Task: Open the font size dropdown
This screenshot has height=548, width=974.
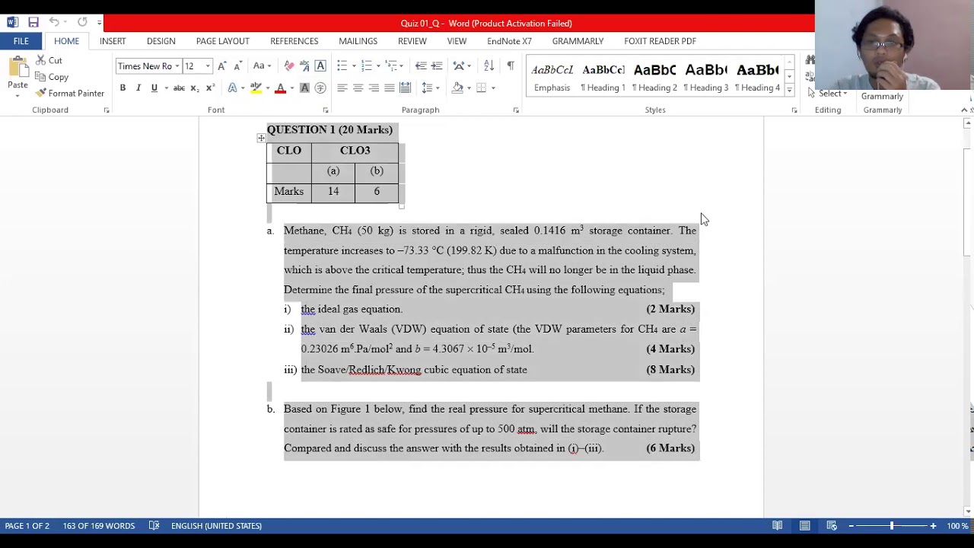Action: click(208, 66)
